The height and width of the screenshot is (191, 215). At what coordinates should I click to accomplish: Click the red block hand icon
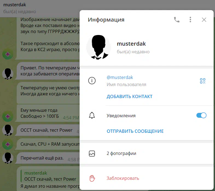(x=92, y=178)
